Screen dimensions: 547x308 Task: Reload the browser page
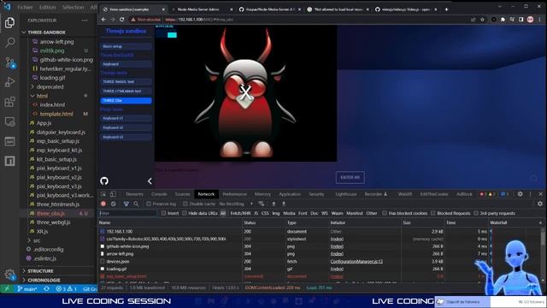(x=121, y=20)
